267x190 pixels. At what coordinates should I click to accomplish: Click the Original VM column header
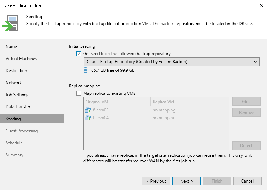point(117,102)
